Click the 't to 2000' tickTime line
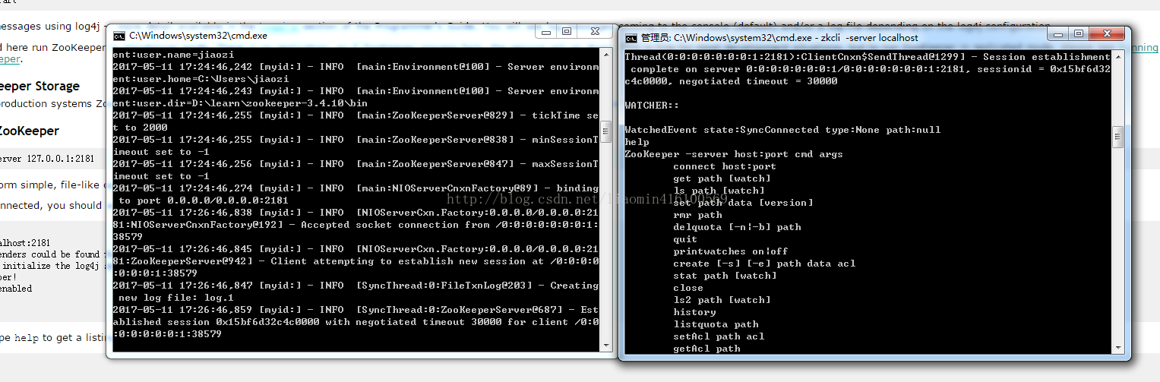This screenshot has width=1160, height=382. coord(140,128)
